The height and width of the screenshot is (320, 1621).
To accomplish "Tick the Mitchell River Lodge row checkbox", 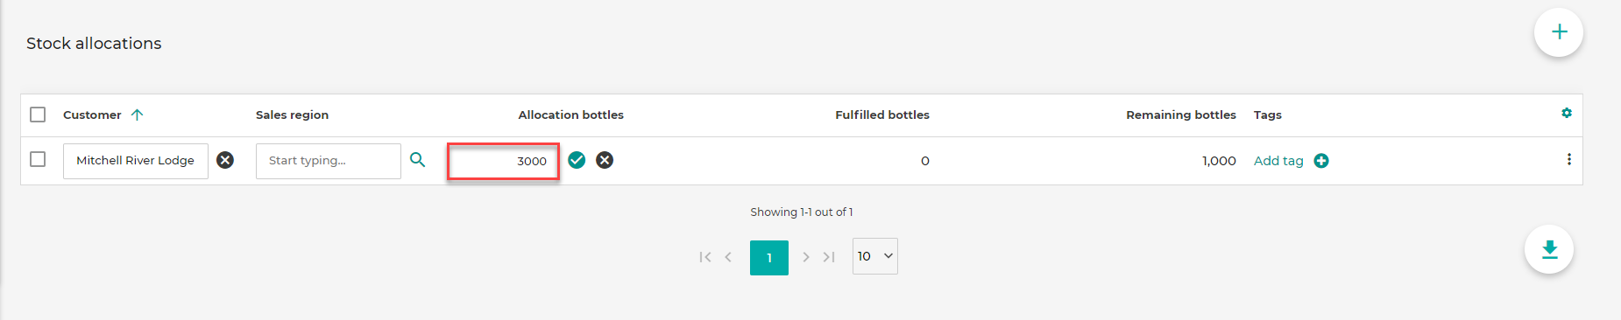I will click(38, 159).
